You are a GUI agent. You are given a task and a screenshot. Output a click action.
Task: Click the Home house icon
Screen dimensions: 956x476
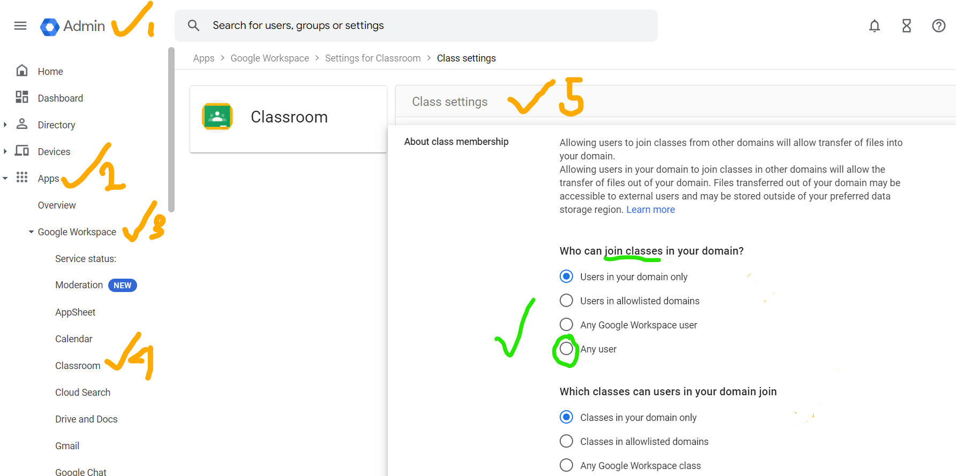pos(22,71)
